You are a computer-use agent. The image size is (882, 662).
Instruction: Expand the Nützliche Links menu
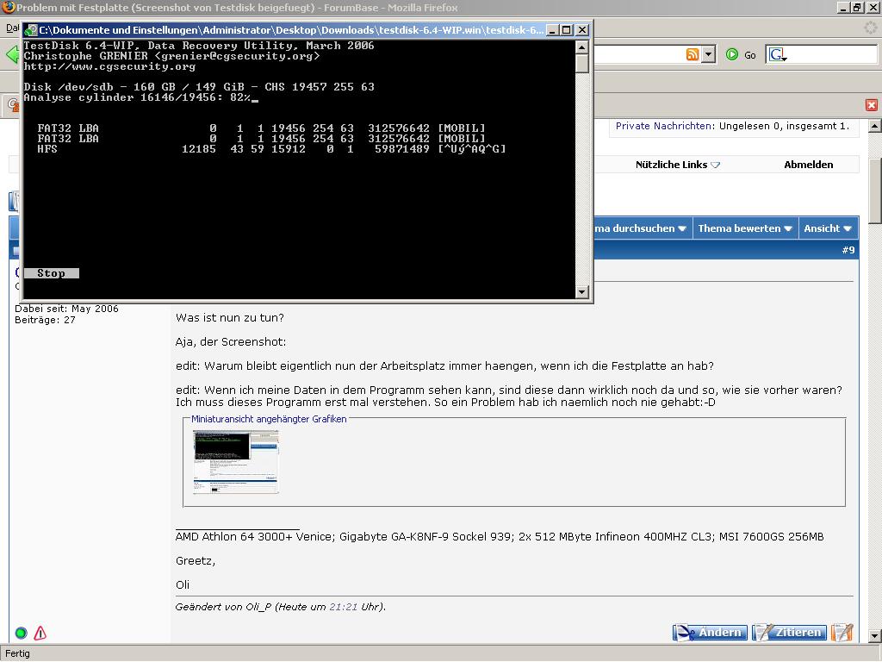pyautogui.click(x=677, y=165)
